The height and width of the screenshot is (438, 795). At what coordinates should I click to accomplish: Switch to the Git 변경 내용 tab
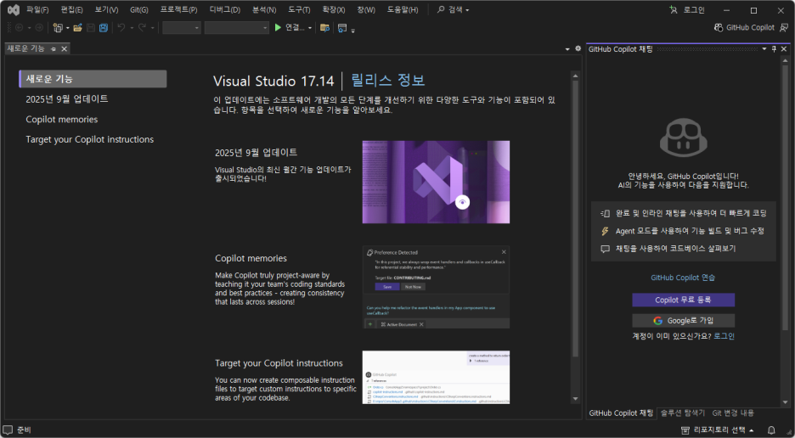tap(733, 413)
